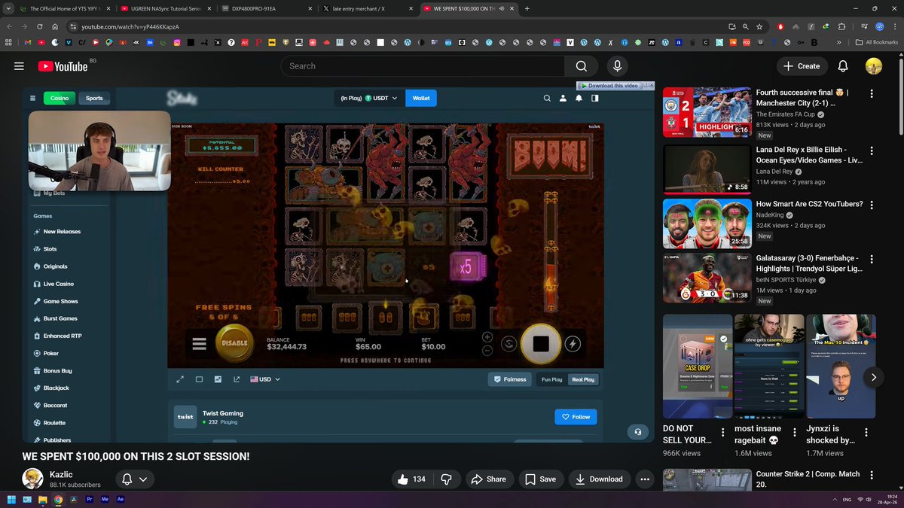Open the casino support headset icon
Viewport: 904px width, 508px height.
pos(638,432)
